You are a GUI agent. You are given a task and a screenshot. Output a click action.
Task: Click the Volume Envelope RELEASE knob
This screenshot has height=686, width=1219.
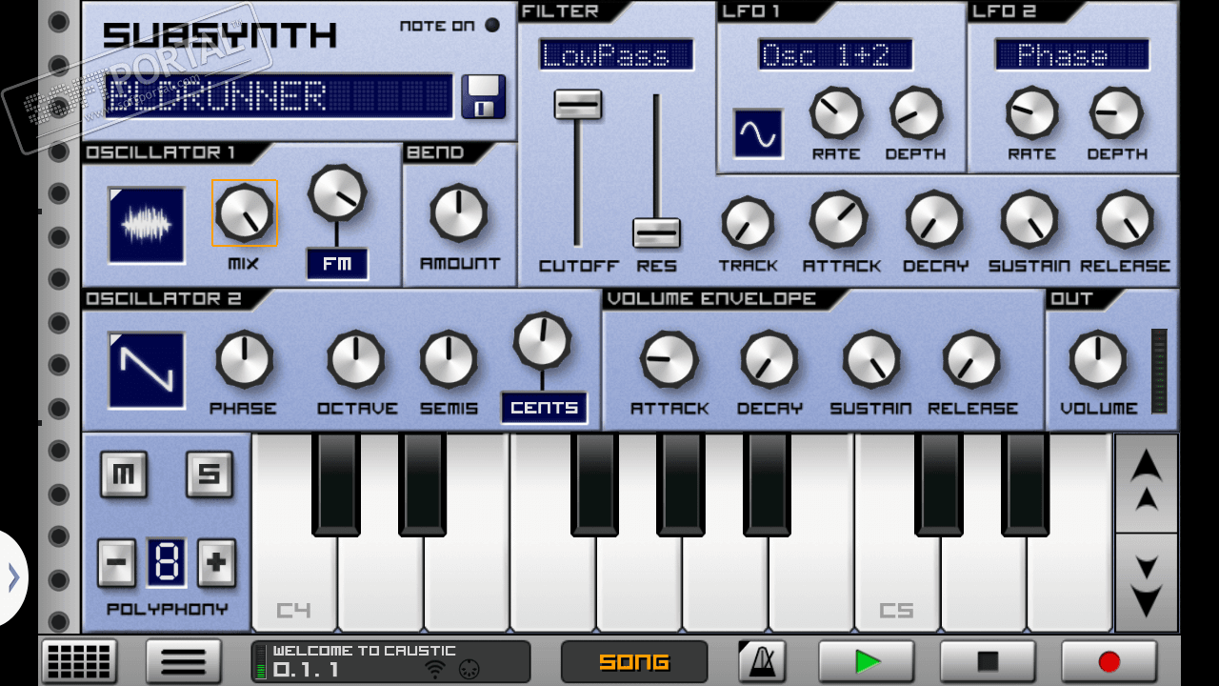[971, 359]
